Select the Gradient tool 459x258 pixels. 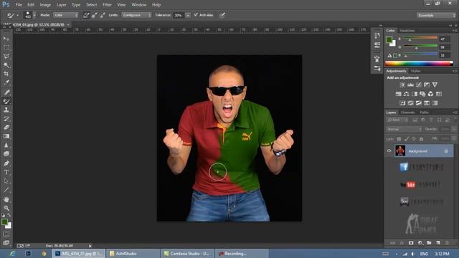[6, 136]
